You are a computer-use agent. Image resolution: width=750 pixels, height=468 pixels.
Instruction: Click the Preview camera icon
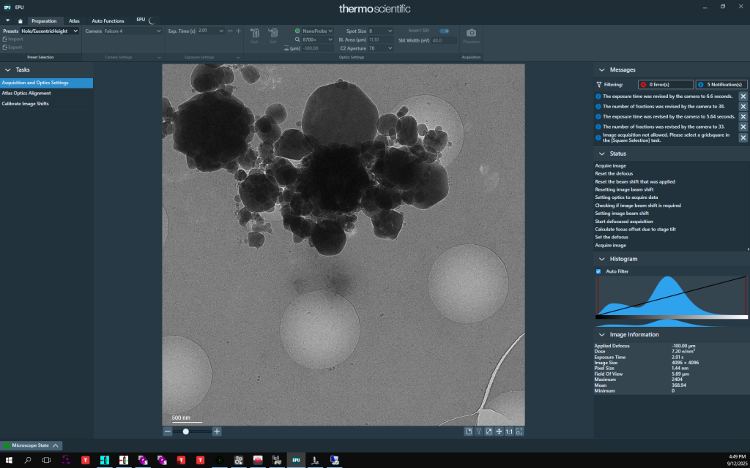click(x=471, y=34)
